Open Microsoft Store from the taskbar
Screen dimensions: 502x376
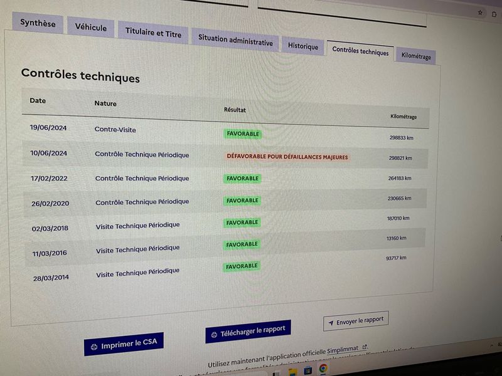click(x=307, y=370)
